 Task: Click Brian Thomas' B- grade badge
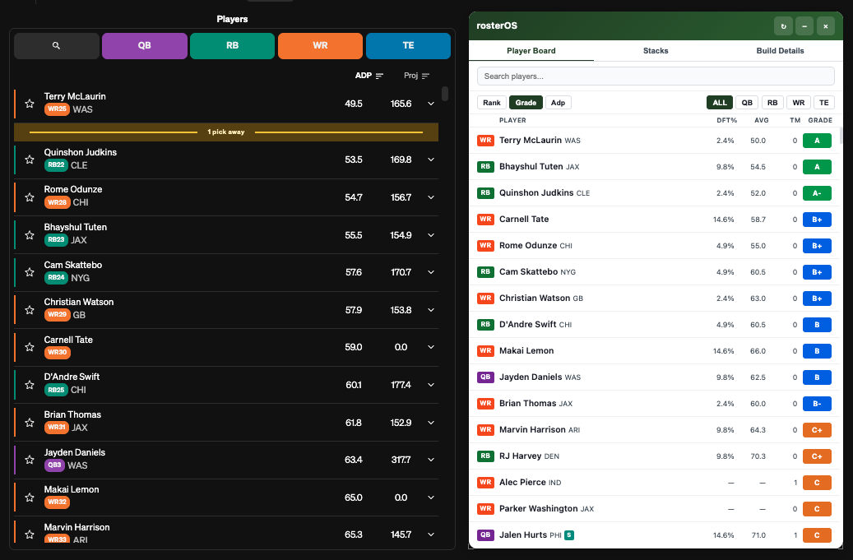click(817, 404)
